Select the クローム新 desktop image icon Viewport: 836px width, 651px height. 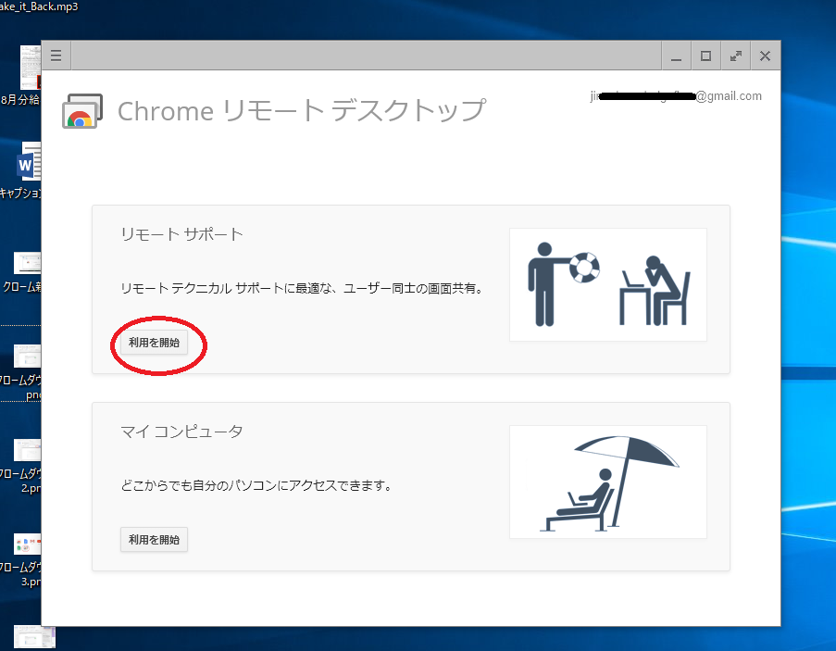pos(27,263)
